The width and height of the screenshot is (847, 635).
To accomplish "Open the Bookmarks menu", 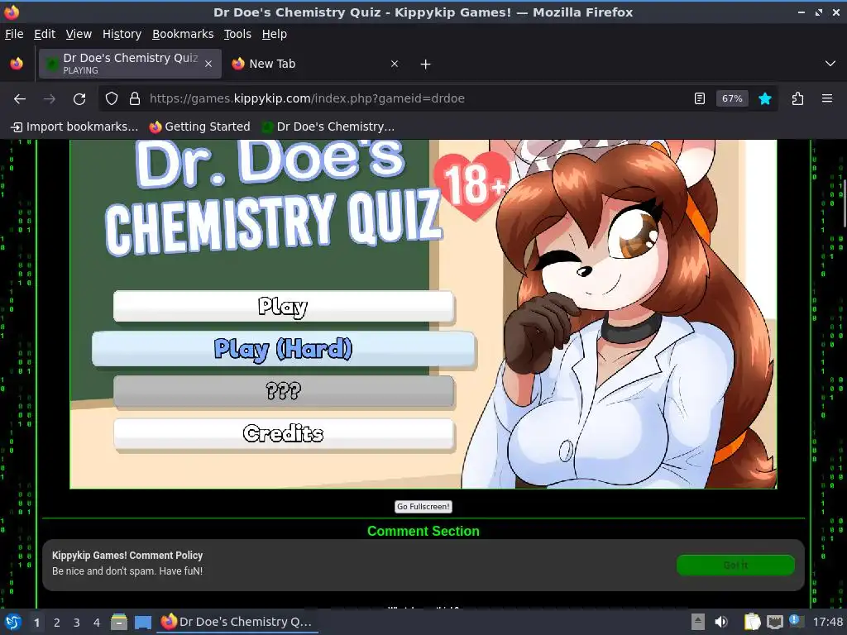I will click(183, 34).
